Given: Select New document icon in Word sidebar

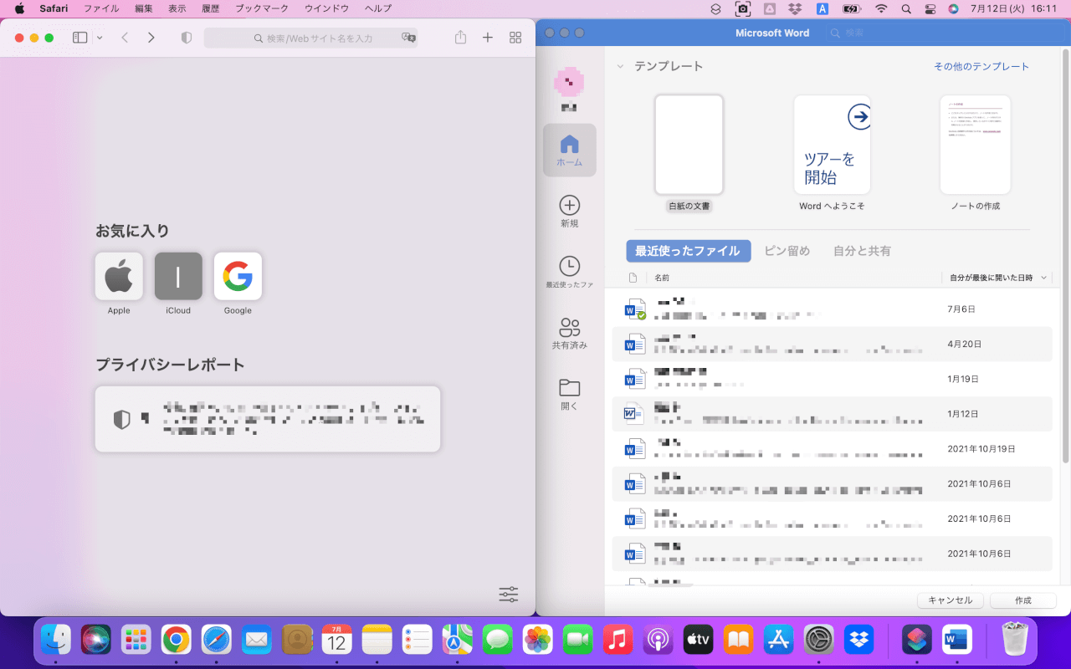Looking at the screenshot, I should [569, 212].
